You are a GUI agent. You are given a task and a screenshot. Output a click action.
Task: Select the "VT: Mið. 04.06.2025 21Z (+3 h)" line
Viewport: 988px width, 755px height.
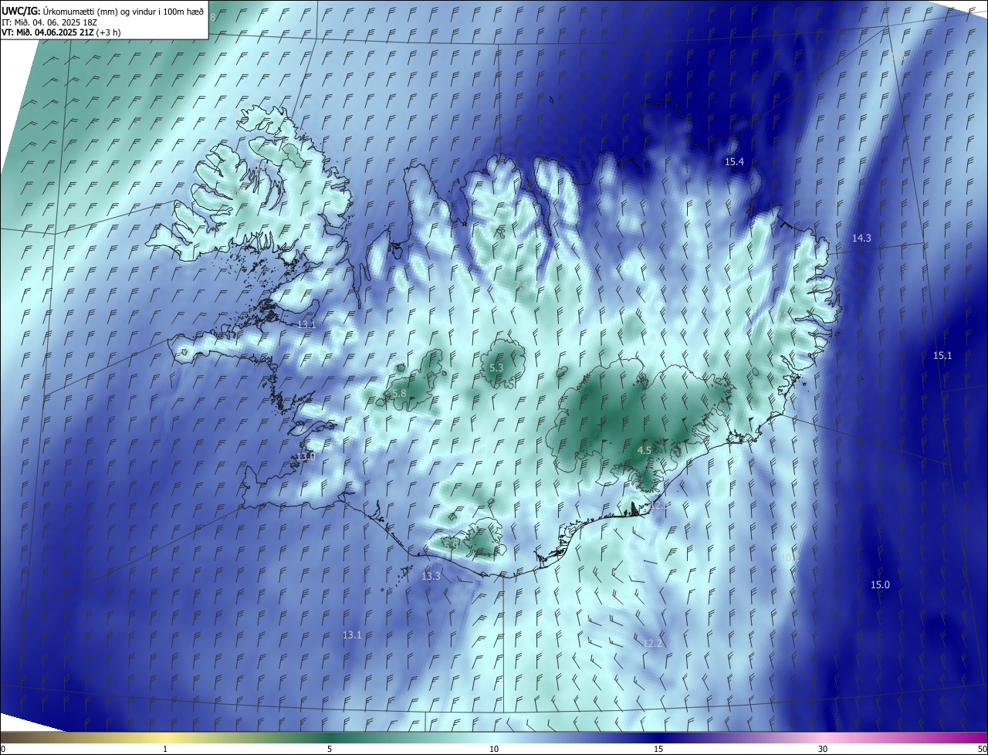pos(61,32)
